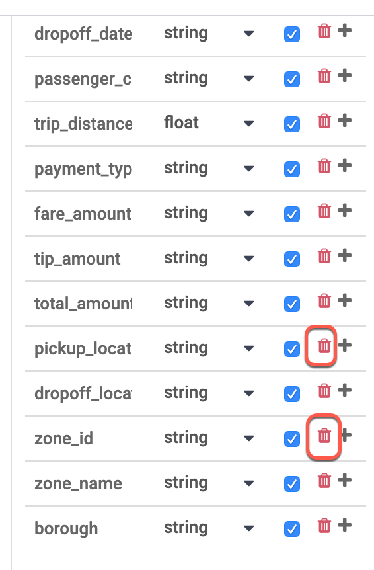Add a field below zone_name using plus
This screenshot has width=374, height=570.
[x=344, y=480]
